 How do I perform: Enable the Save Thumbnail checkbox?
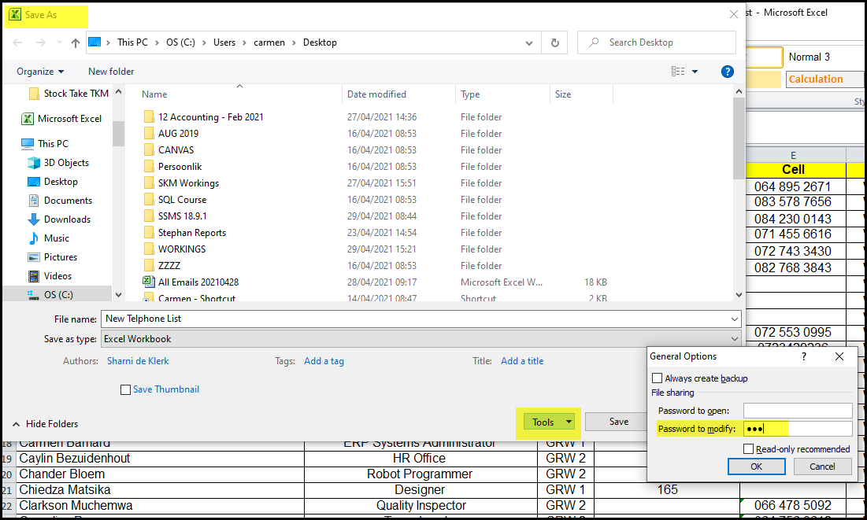[x=126, y=389]
